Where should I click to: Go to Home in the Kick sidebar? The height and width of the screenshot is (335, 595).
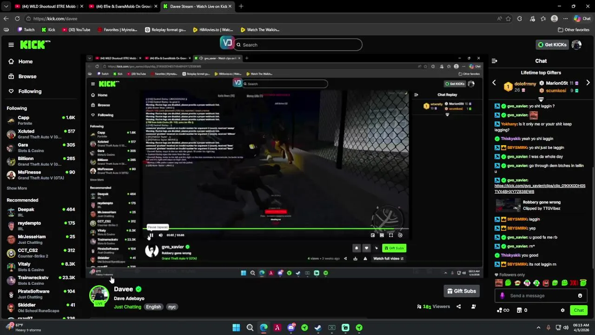pos(26,61)
